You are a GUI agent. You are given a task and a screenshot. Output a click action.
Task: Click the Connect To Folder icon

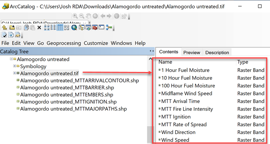pyautogui.click(x=12, y=27)
